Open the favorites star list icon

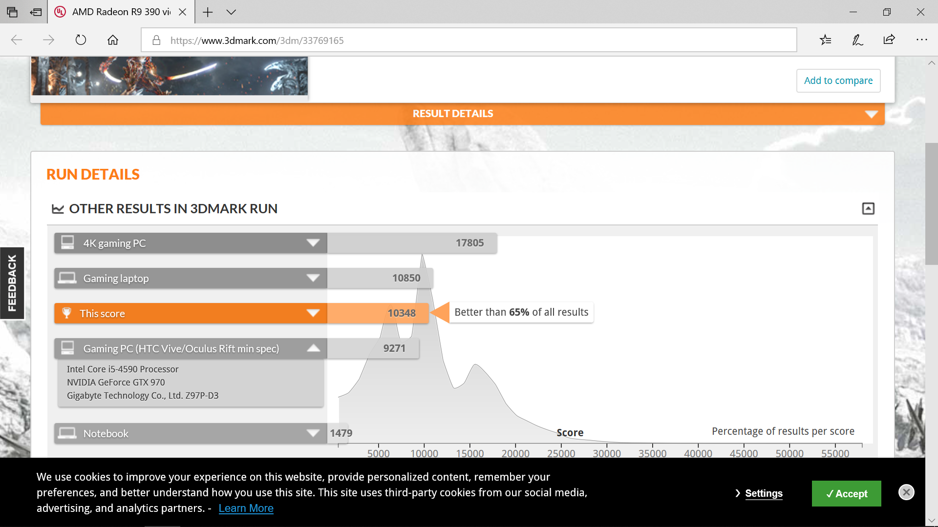pyautogui.click(x=825, y=40)
